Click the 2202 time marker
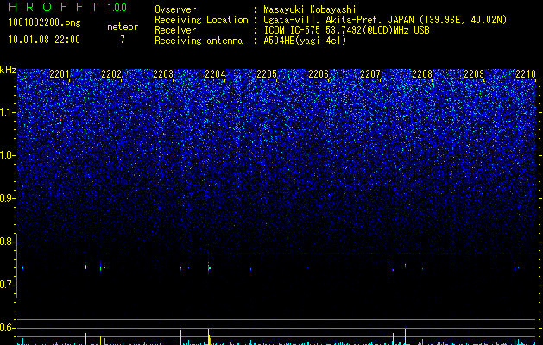This screenshot has height=345, width=543. click(x=111, y=74)
